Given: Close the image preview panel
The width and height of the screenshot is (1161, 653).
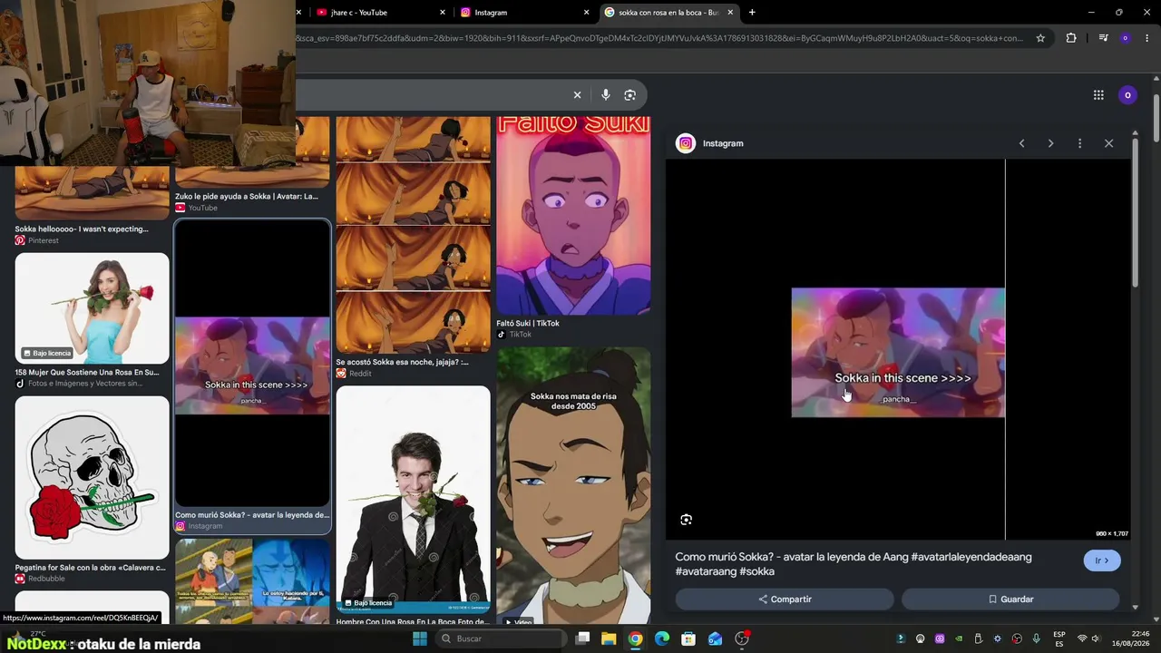Looking at the screenshot, I should point(1108,143).
